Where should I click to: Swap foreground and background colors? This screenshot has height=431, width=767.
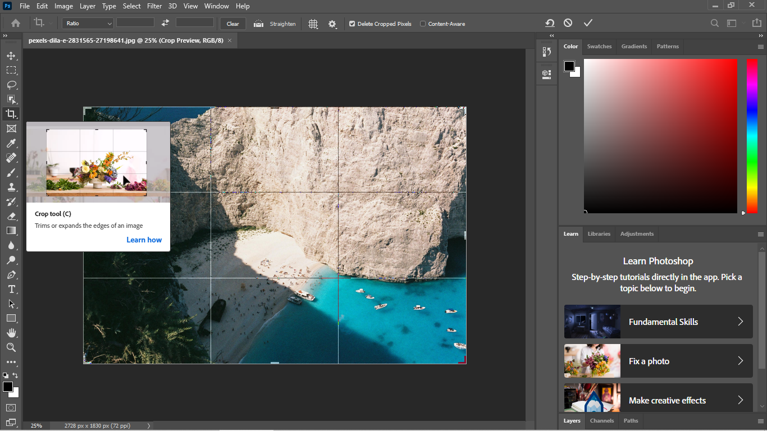pos(16,375)
